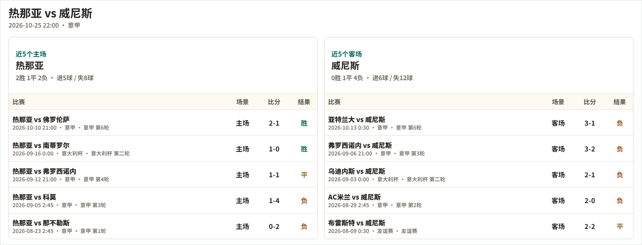Click 客场 in the 乌迪内斯 row

558,175
